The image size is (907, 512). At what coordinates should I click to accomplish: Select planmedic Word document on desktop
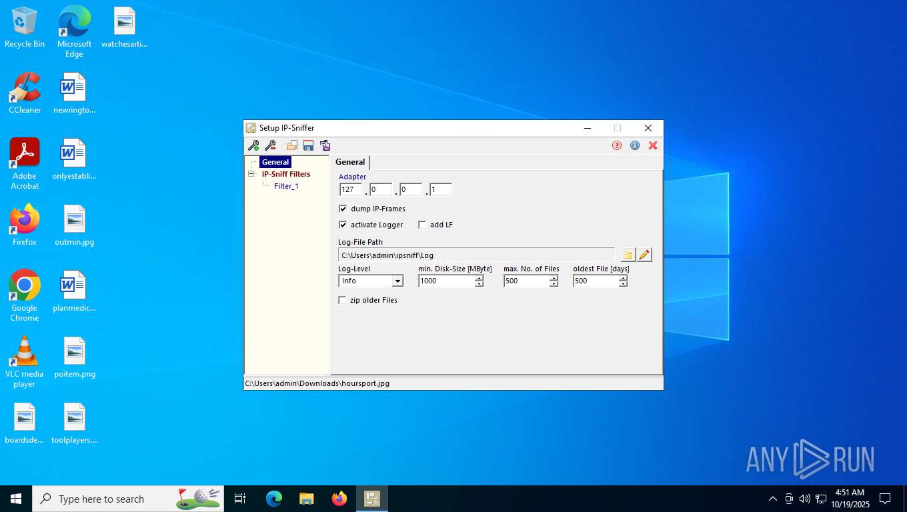tap(74, 291)
